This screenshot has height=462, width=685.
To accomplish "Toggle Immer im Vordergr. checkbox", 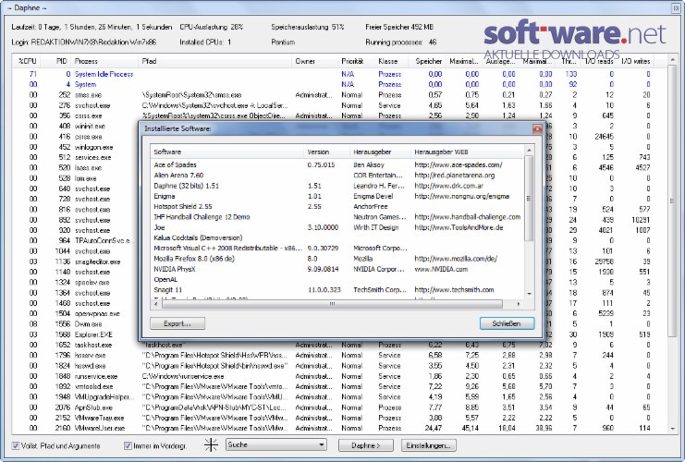I will [x=128, y=446].
